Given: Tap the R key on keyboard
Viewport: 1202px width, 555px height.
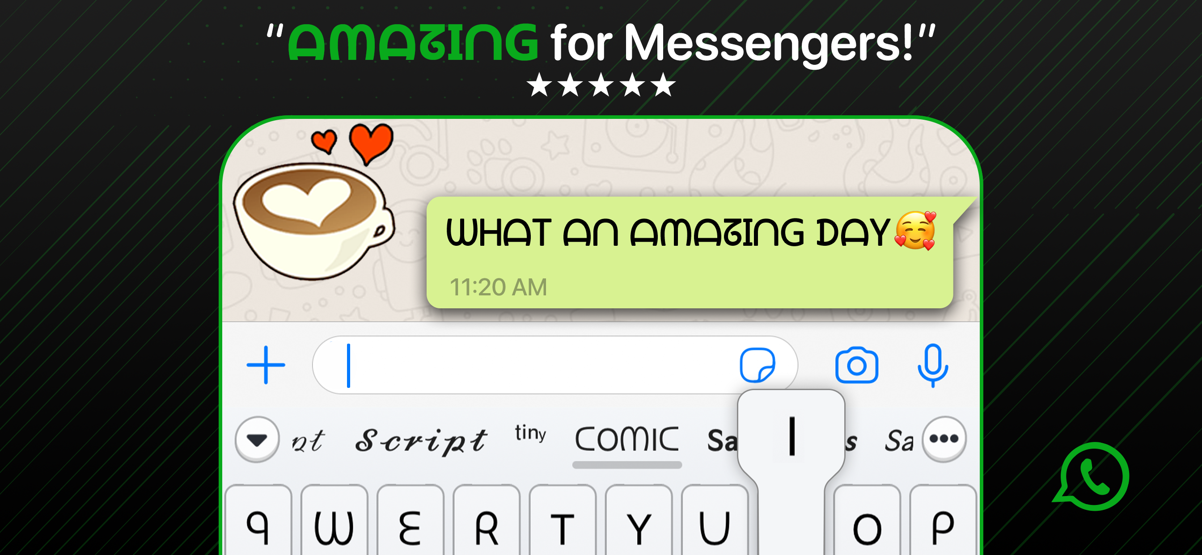Looking at the screenshot, I should [486, 521].
